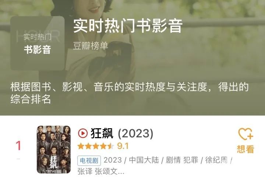
Task: Tap the cast line 张译 张颂文...
Action: [x=101, y=171]
